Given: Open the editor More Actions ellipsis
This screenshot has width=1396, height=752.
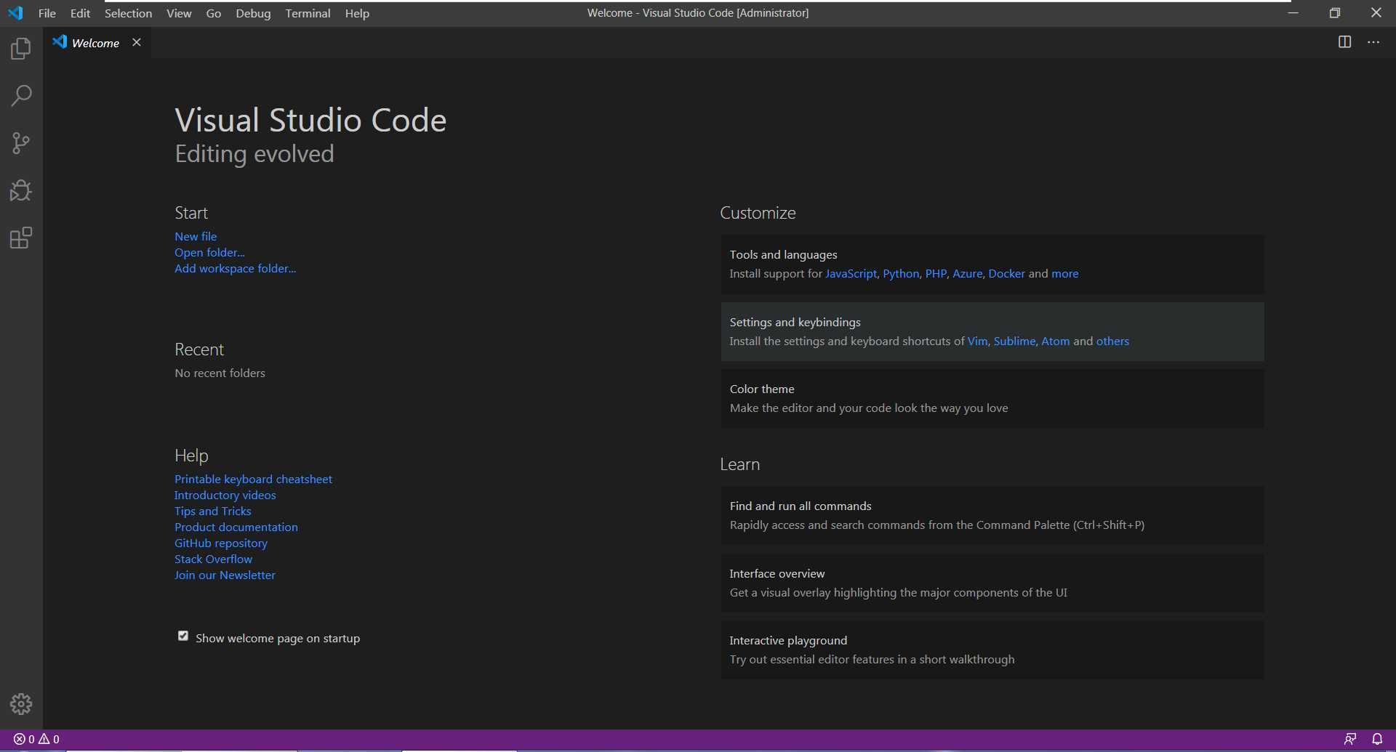Looking at the screenshot, I should click(1373, 42).
